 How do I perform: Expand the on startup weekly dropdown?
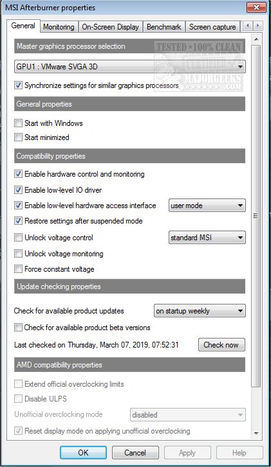[200, 311]
